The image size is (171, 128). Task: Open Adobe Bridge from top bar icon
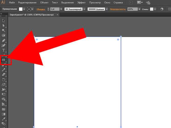(x=131, y=3)
